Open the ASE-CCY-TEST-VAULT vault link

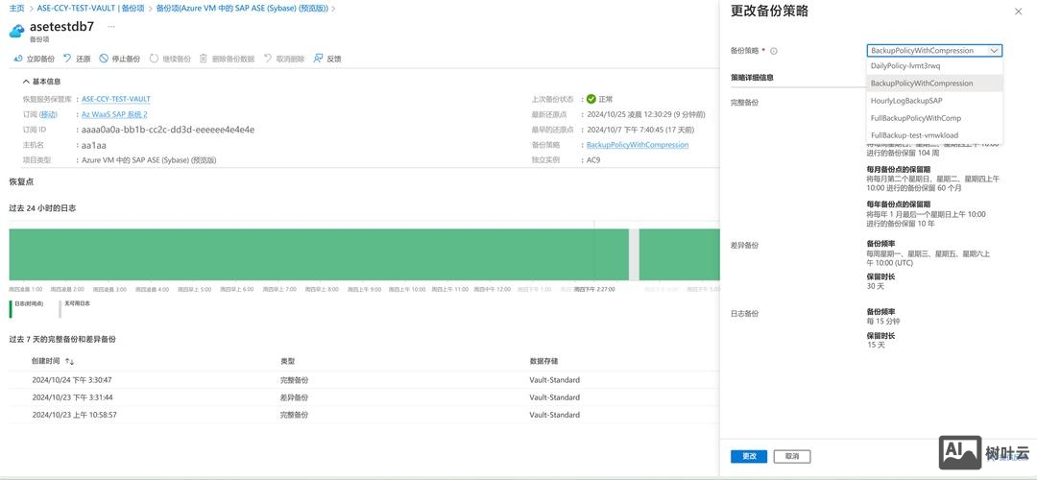116,99
